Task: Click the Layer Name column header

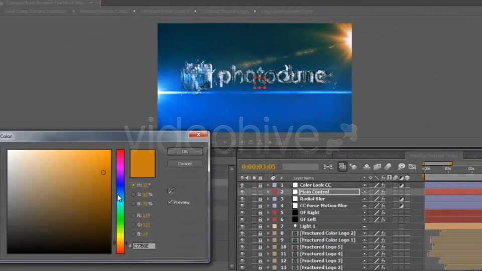Action: pyautogui.click(x=303, y=178)
